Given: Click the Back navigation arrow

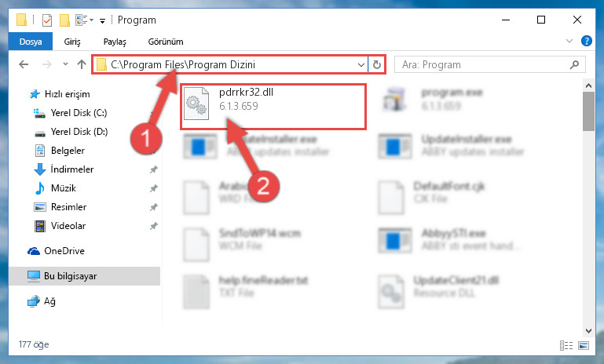Looking at the screenshot, I should [x=24, y=64].
